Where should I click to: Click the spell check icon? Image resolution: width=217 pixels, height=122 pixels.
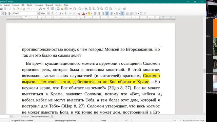[44, 9]
